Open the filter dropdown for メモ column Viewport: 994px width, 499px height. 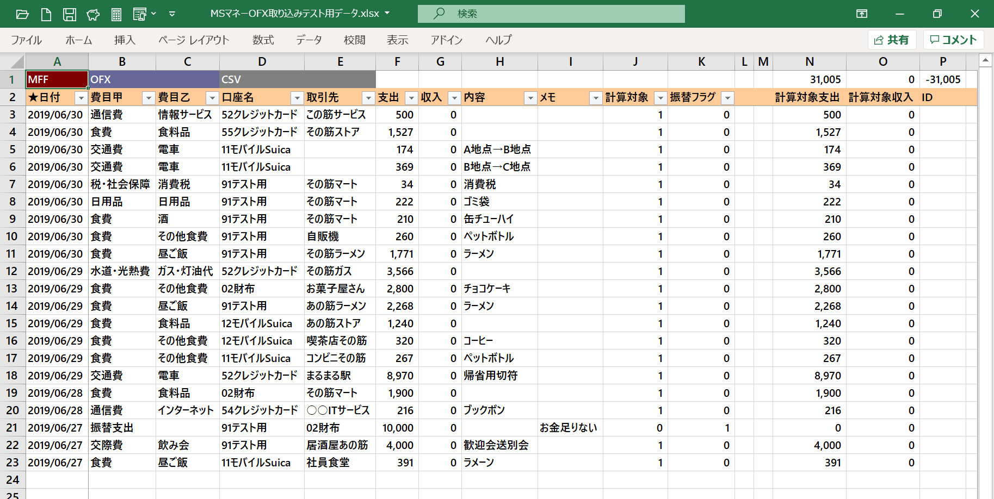tap(596, 98)
